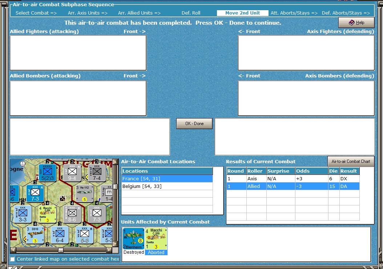Open the Help button
This screenshot has height=269, width=383.
click(x=356, y=23)
